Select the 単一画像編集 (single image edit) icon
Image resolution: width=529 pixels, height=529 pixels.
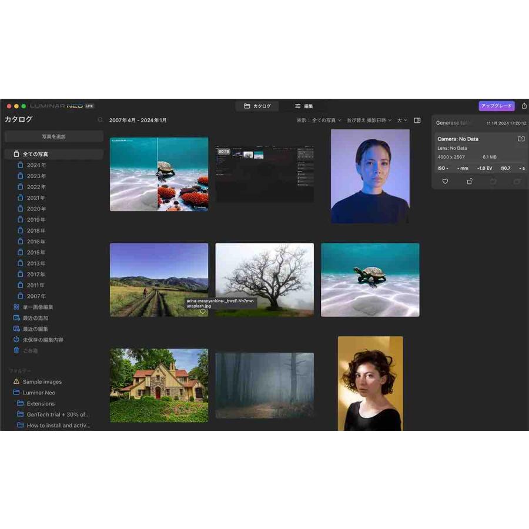[16, 307]
